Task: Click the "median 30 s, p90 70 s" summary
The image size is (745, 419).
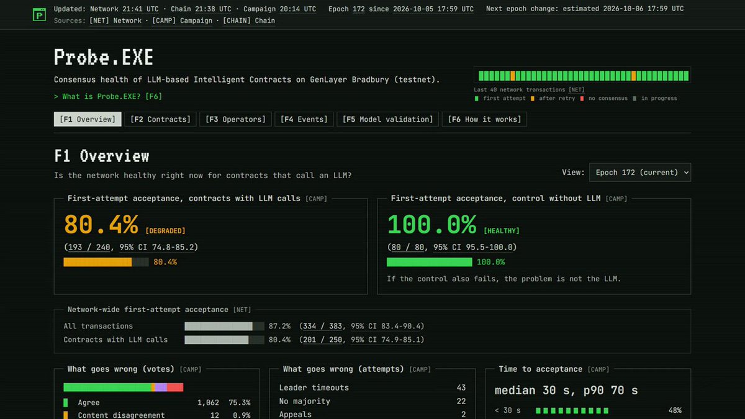Action: (x=566, y=390)
